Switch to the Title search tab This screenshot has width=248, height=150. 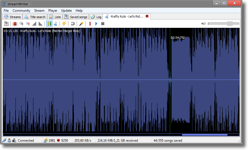point(35,17)
